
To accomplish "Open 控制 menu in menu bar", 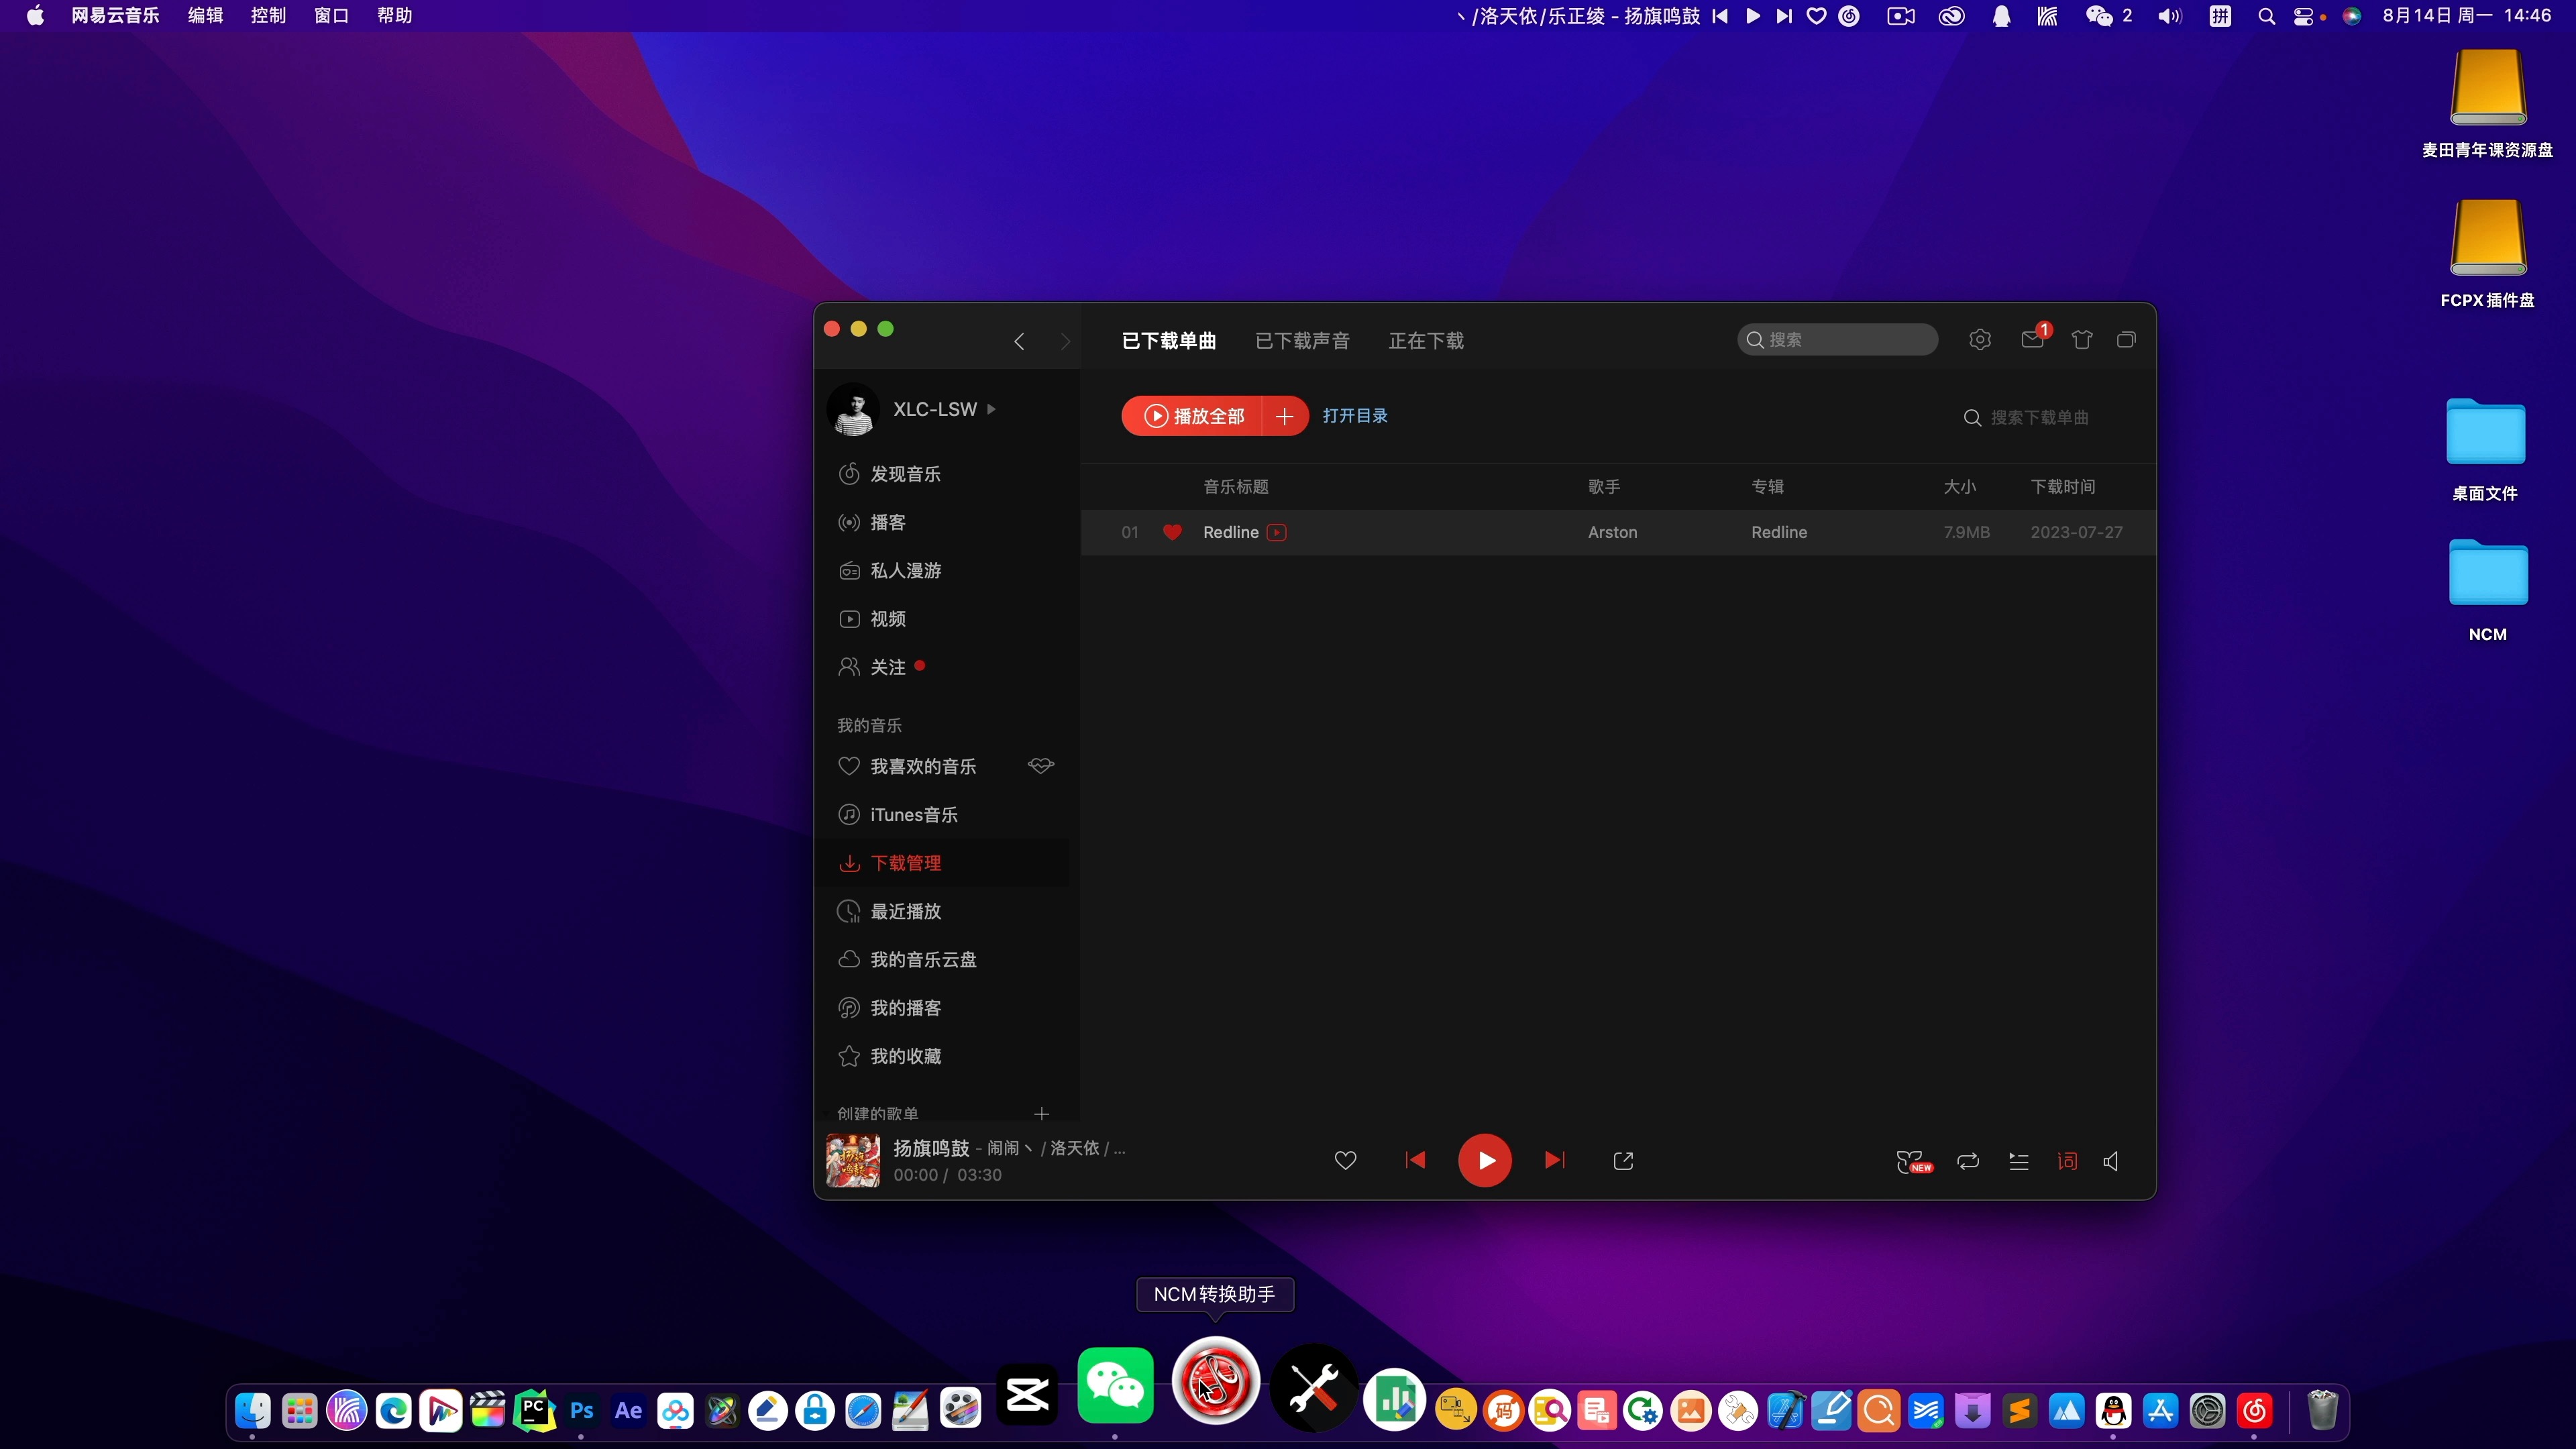I will 268,16.
